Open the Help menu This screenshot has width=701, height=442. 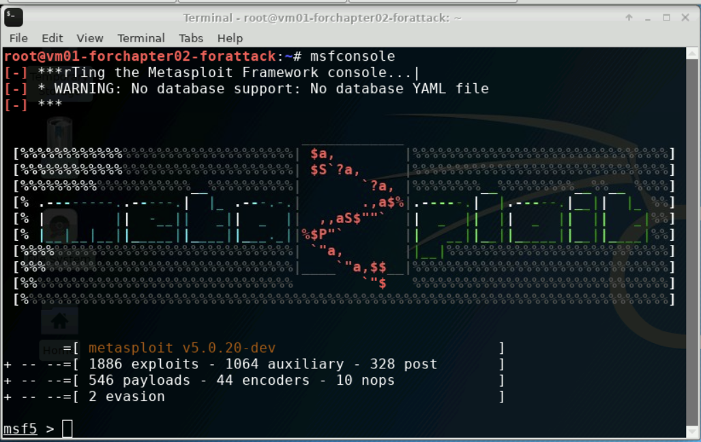coord(230,38)
